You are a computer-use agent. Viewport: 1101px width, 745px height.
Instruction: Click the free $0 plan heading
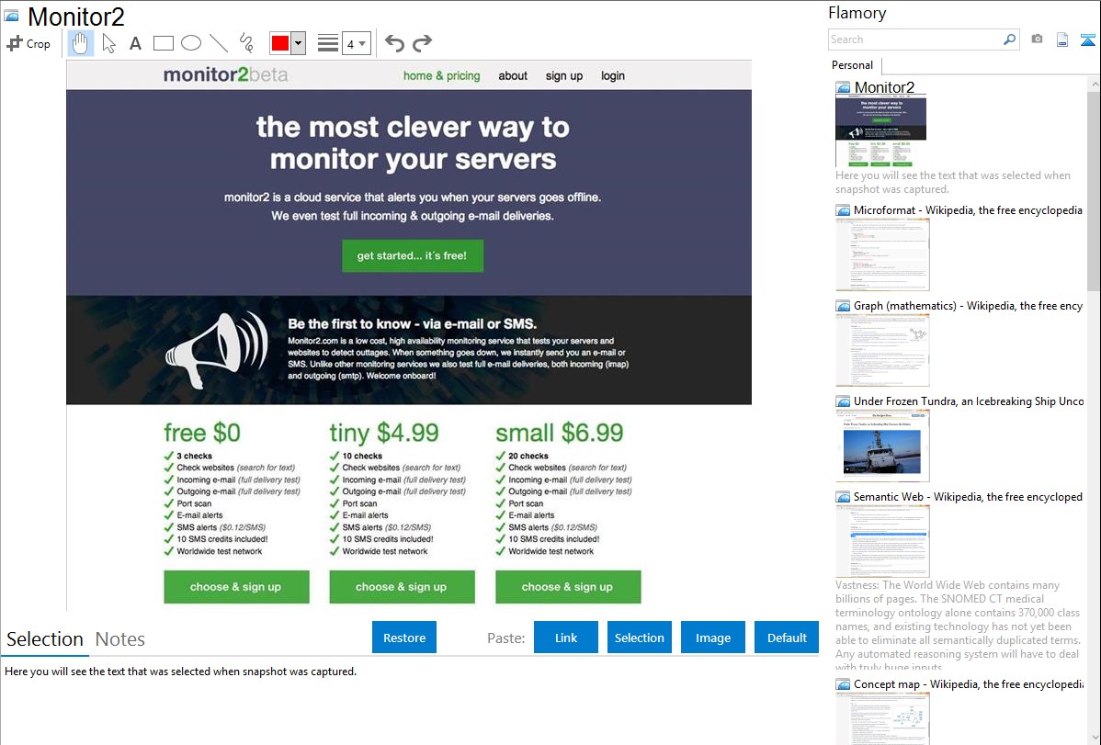[202, 433]
